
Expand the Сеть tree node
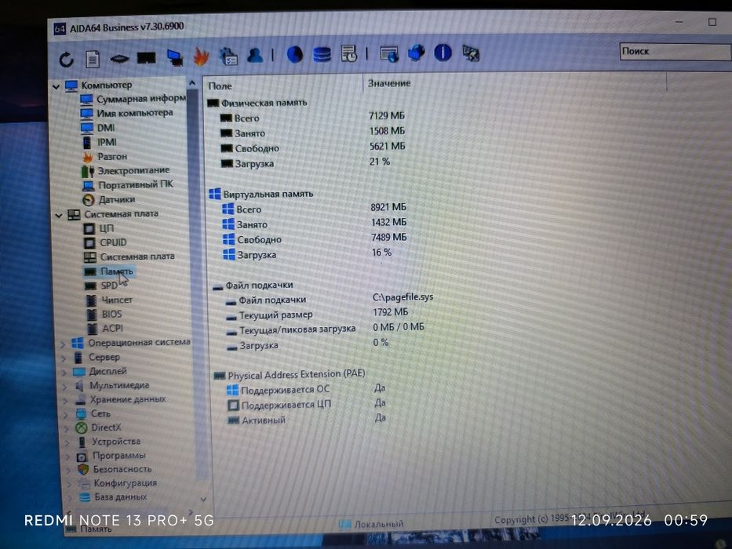tap(66, 414)
